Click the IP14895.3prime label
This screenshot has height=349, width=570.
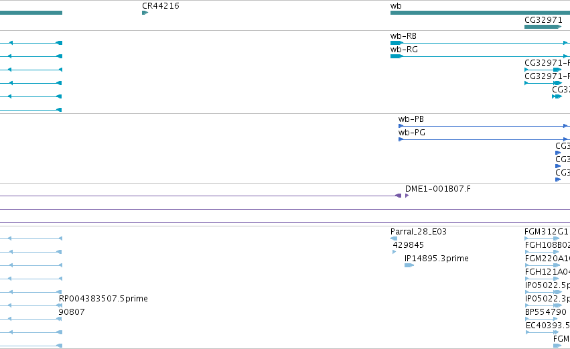(x=437, y=259)
